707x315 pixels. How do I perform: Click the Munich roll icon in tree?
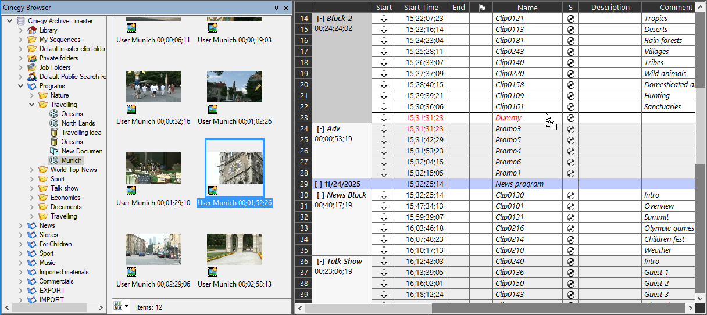click(54, 160)
